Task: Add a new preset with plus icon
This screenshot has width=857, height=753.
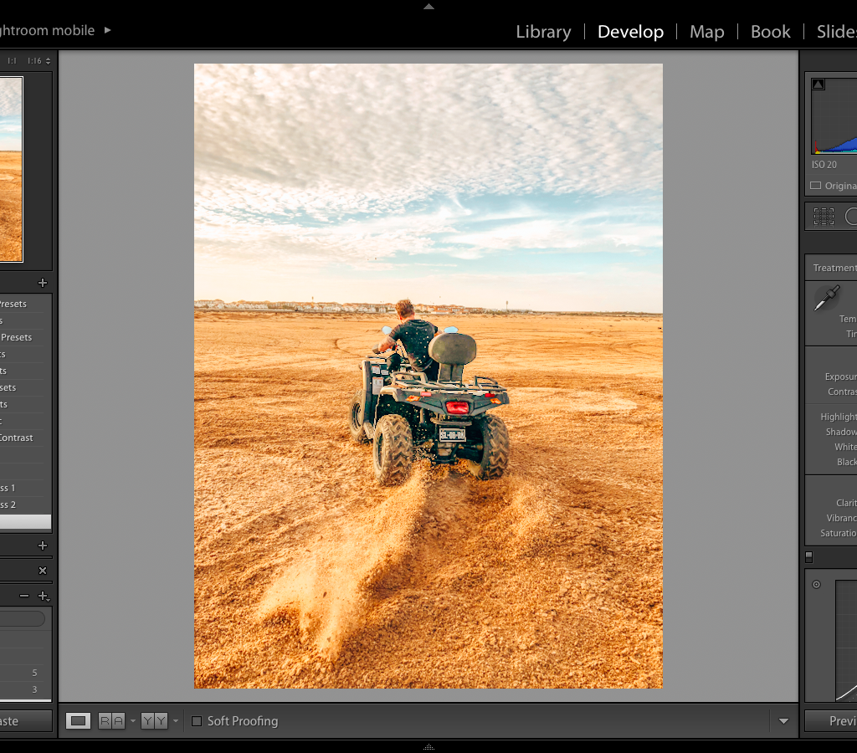Action: click(x=43, y=283)
